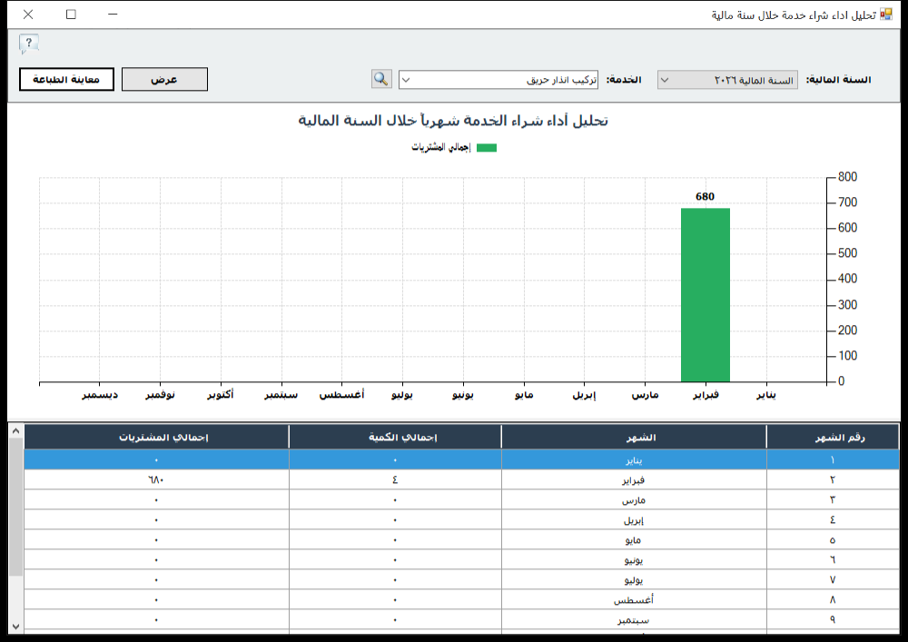
Task: Open the الخدمة combo box arrow
Action: (406, 80)
